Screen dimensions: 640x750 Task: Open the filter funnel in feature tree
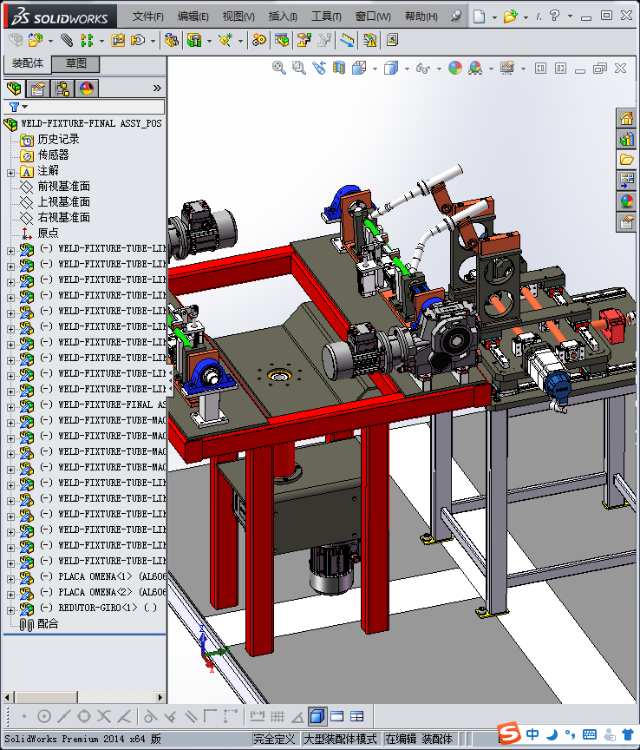14,107
